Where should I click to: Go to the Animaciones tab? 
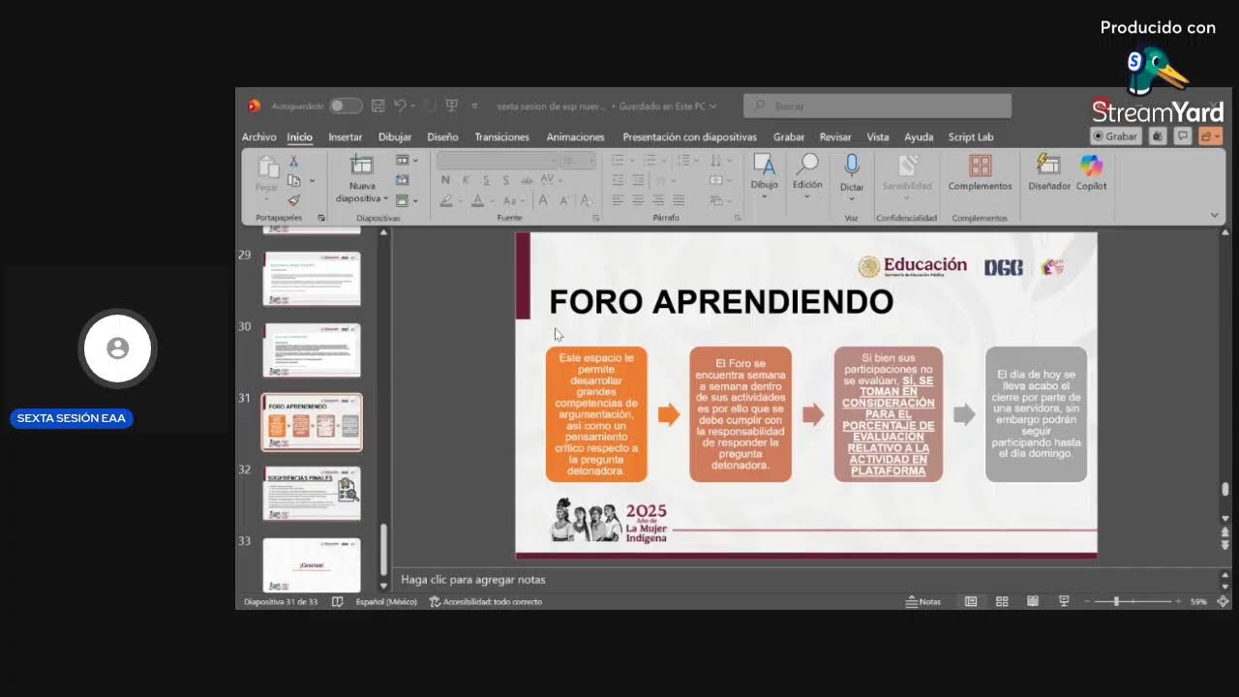point(575,136)
